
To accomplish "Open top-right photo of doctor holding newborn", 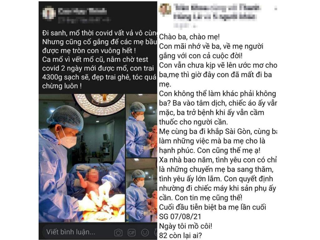I will (142, 126).
